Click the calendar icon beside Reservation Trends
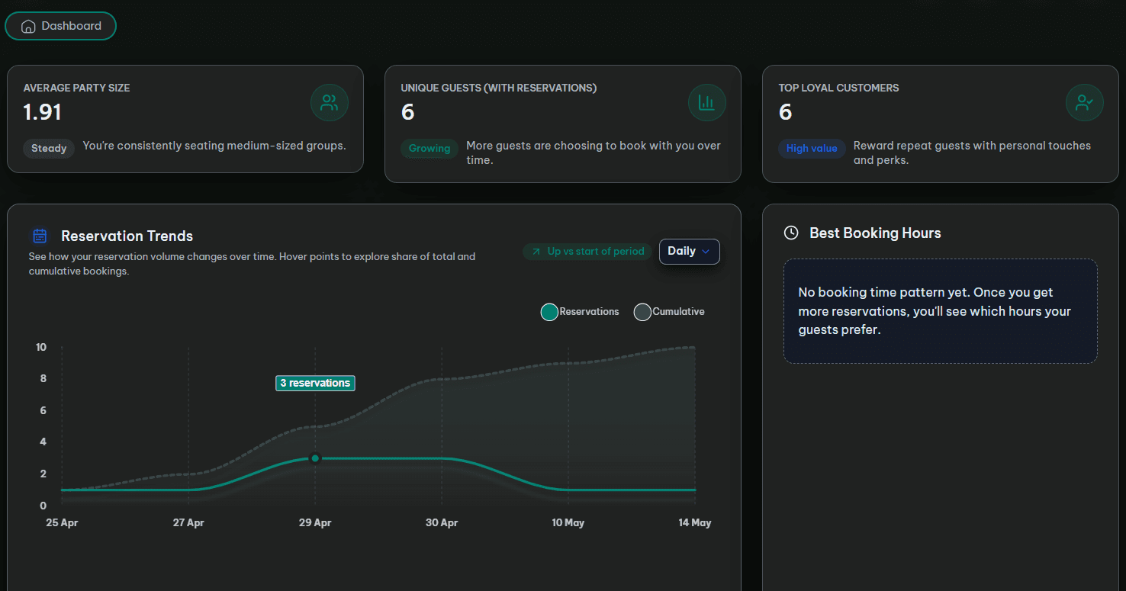This screenshot has height=591, width=1126. (x=40, y=236)
